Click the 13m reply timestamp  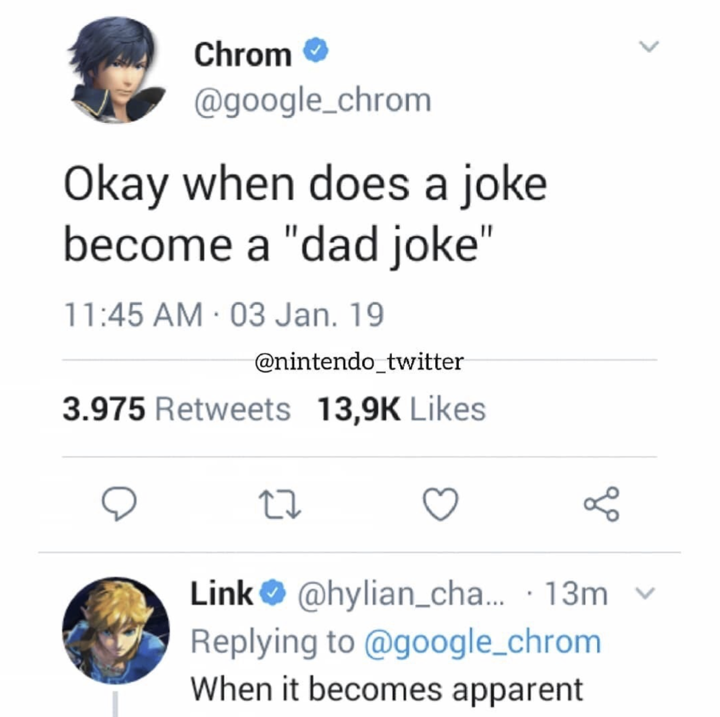coord(577,593)
